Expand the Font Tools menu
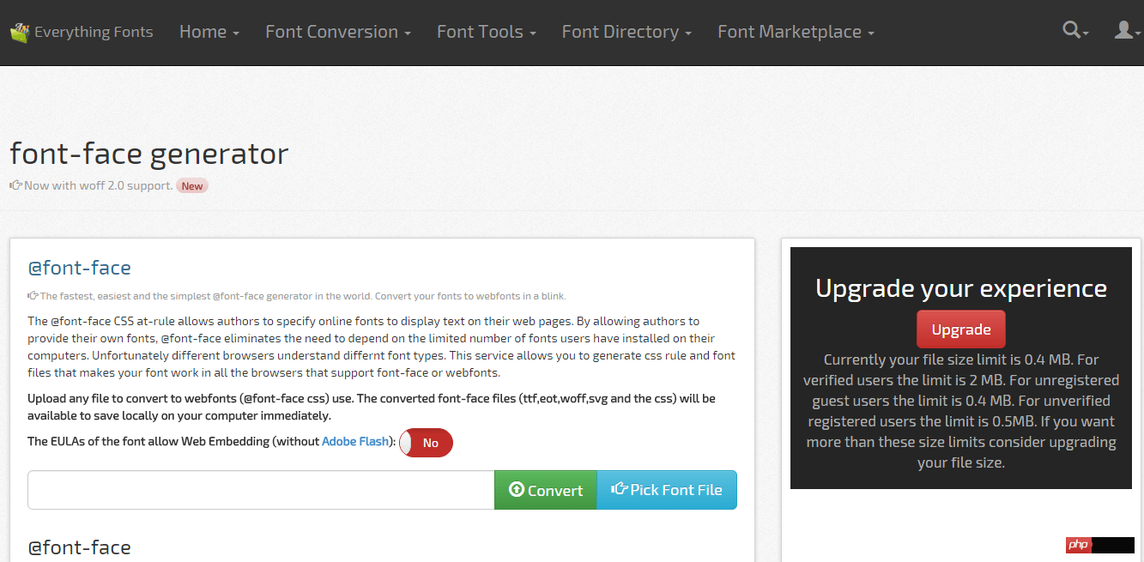 click(x=487, y=32)
